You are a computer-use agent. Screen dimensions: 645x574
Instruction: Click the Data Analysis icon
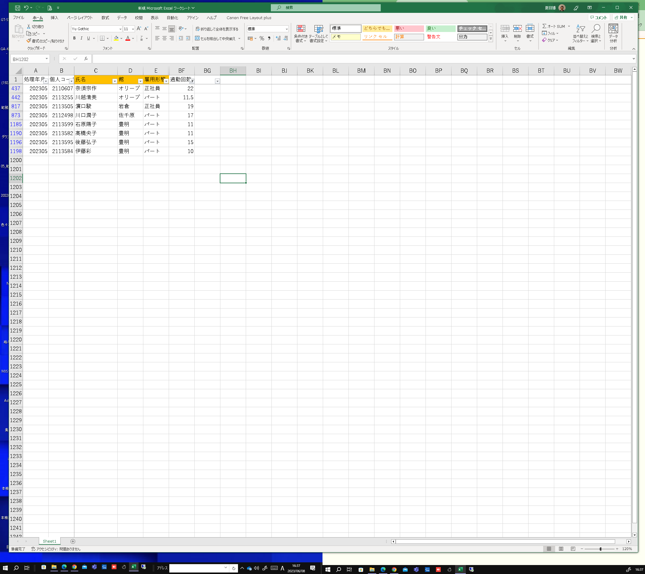[613, 29]
